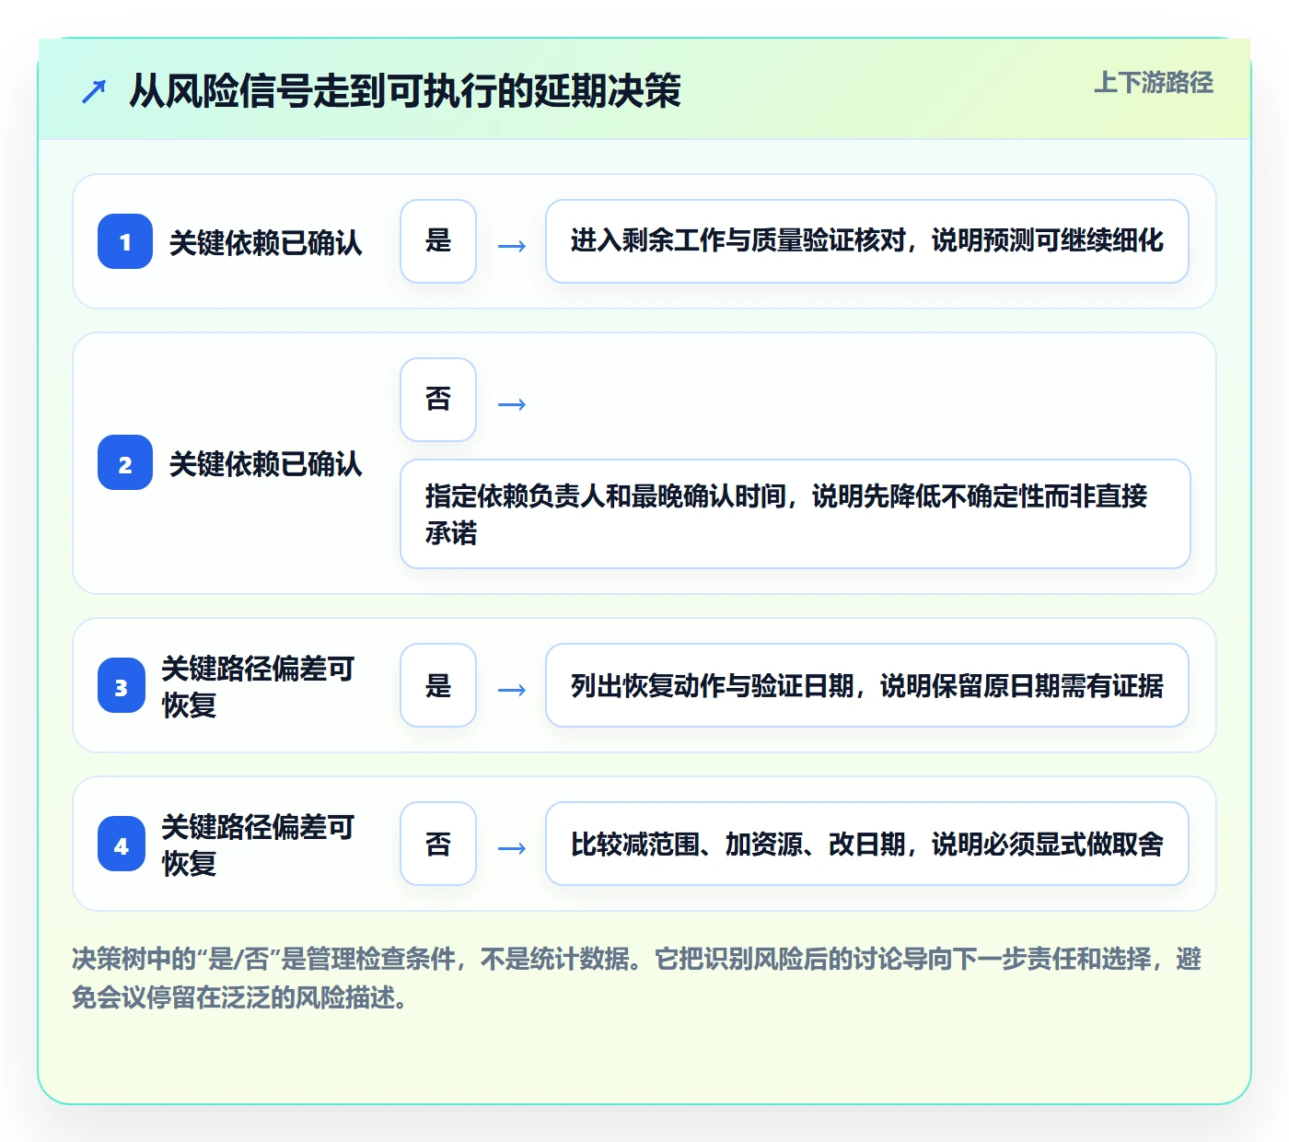Image resolution: width=1289 pixels, height=1142 pixels.
Task: Click 关键路径偏差可恢复 label in step 3
Action: 259,686
